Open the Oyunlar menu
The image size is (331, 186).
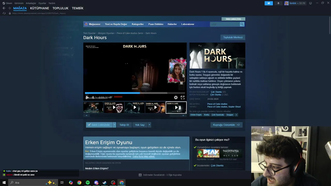pyautogui.click(x=42, y=3)
